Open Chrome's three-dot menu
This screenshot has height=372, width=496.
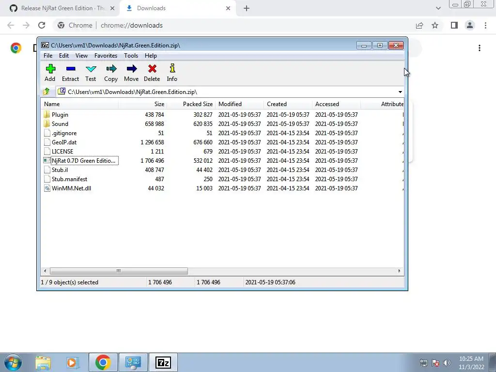485,25
